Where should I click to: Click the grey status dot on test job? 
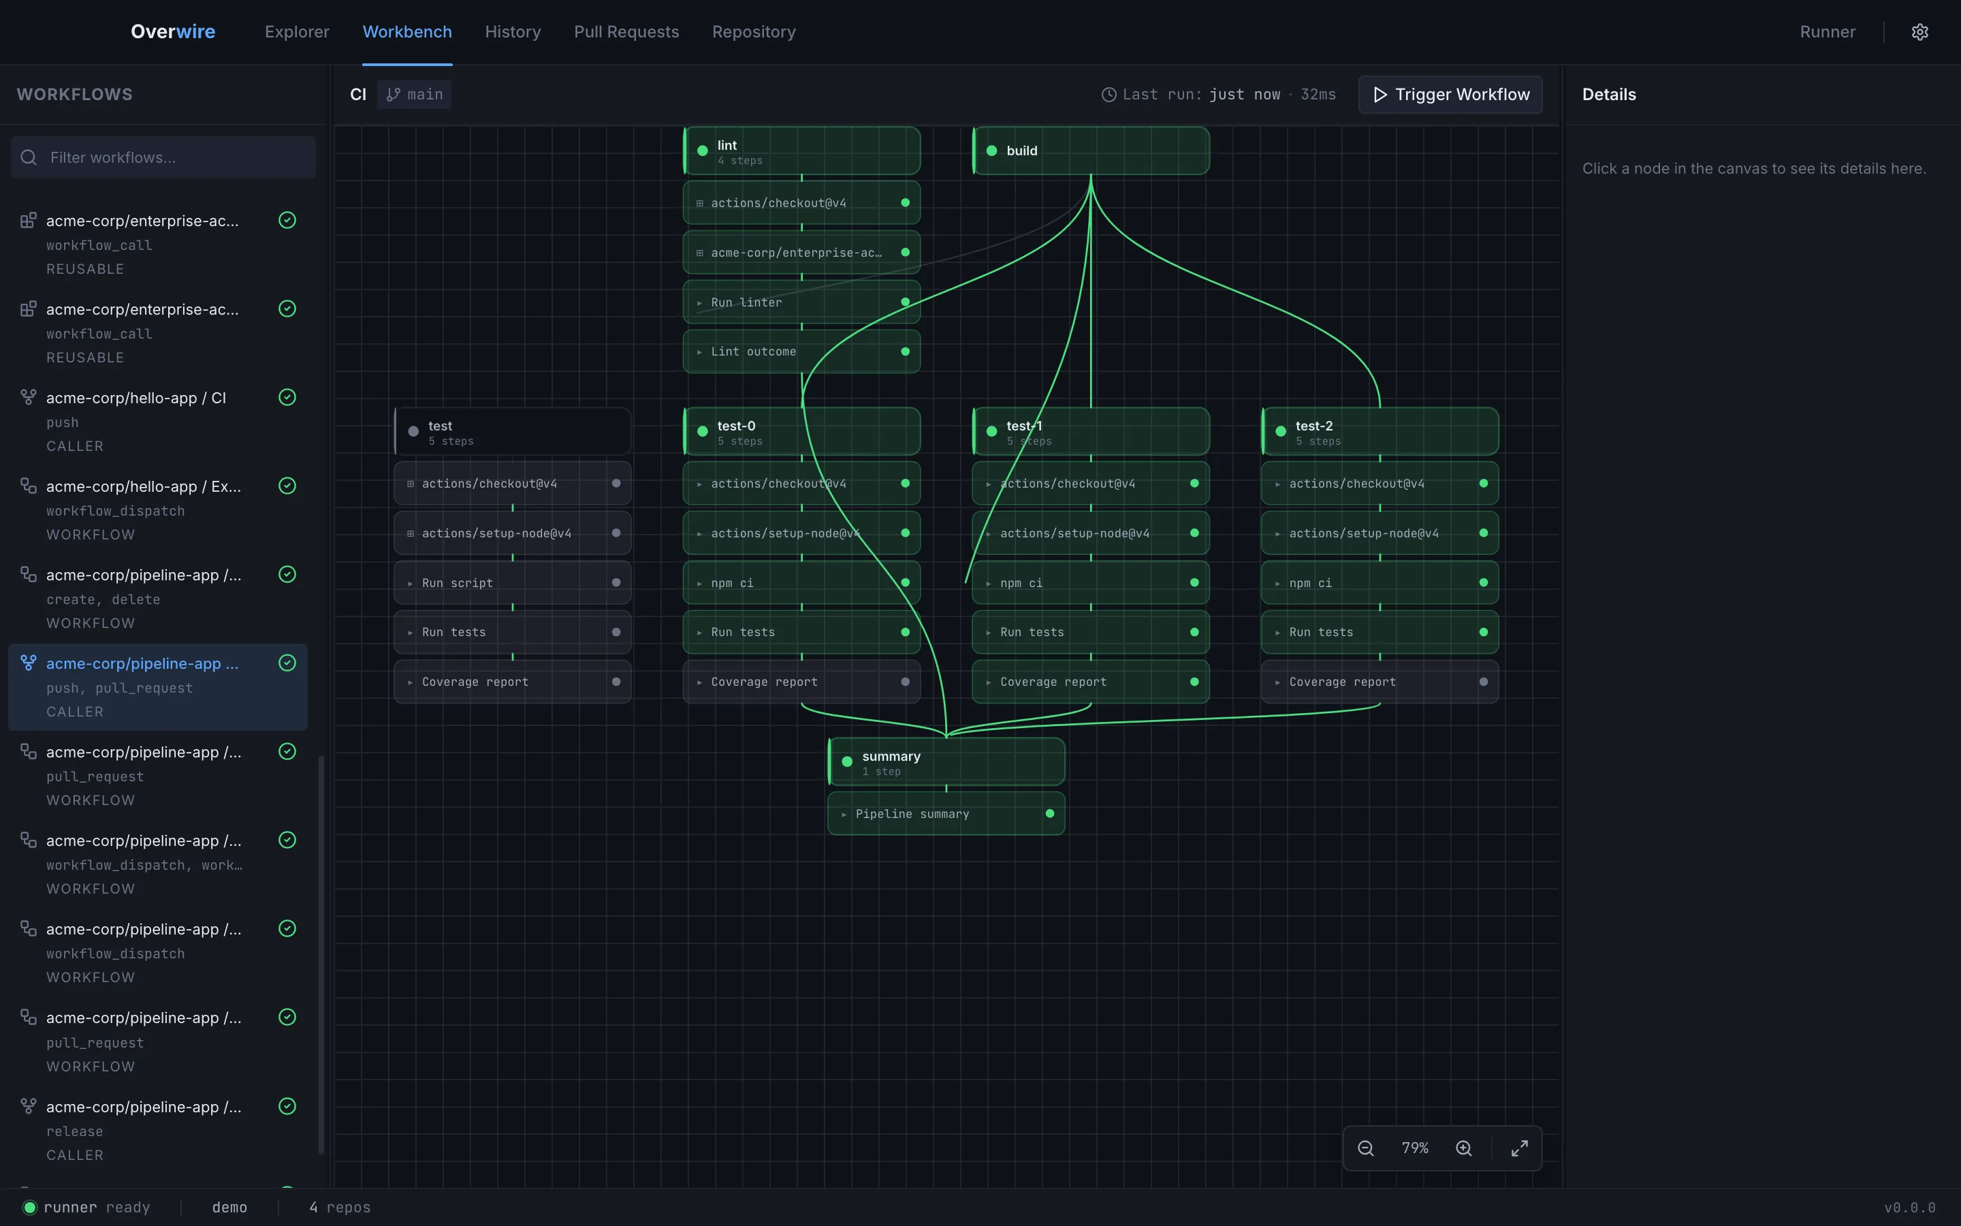click(413, 431)
